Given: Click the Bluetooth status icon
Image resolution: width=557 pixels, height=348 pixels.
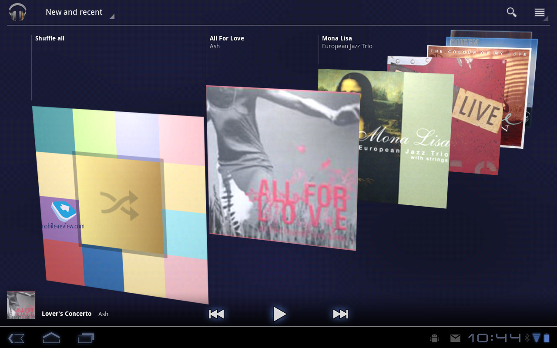Looking at the screenshot, I should [527, 338].
